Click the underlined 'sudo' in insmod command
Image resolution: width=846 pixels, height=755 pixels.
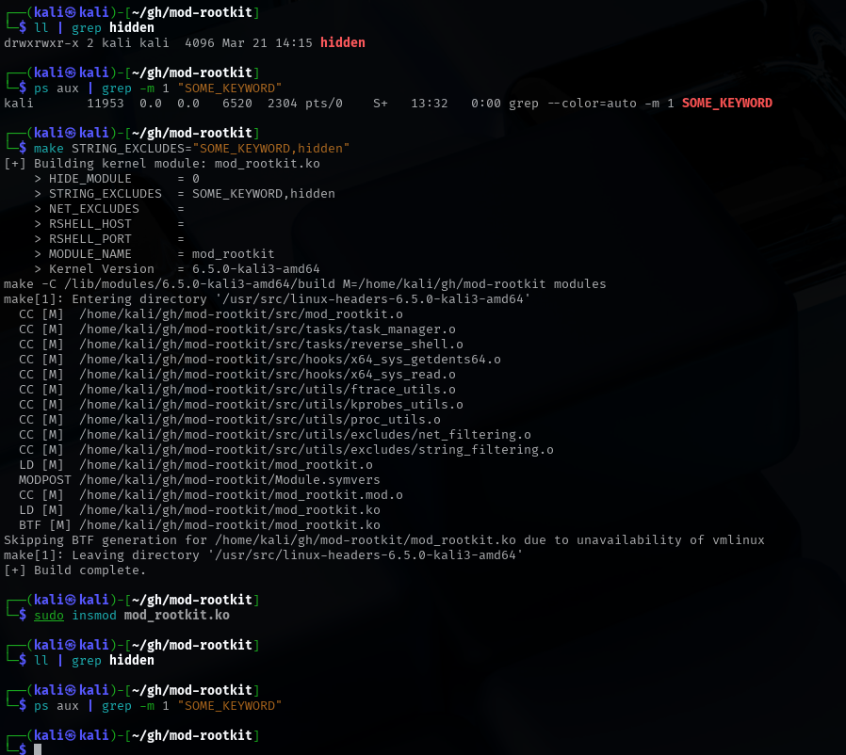49,616
